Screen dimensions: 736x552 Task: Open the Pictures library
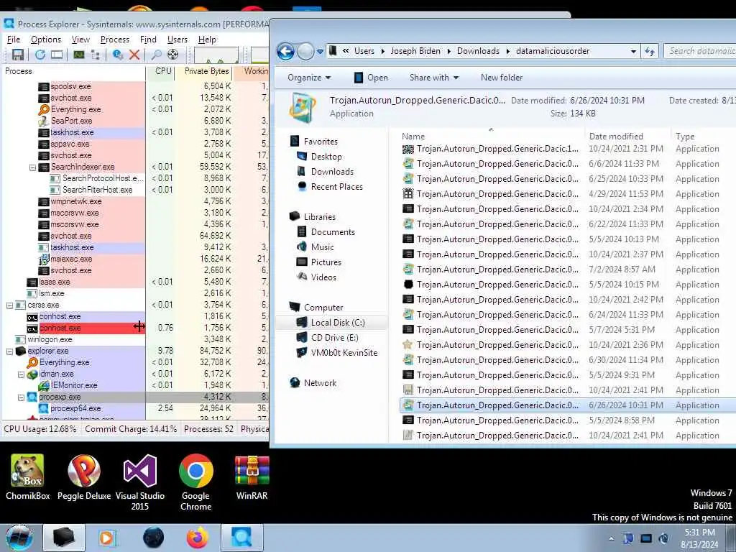click(326, 262)
